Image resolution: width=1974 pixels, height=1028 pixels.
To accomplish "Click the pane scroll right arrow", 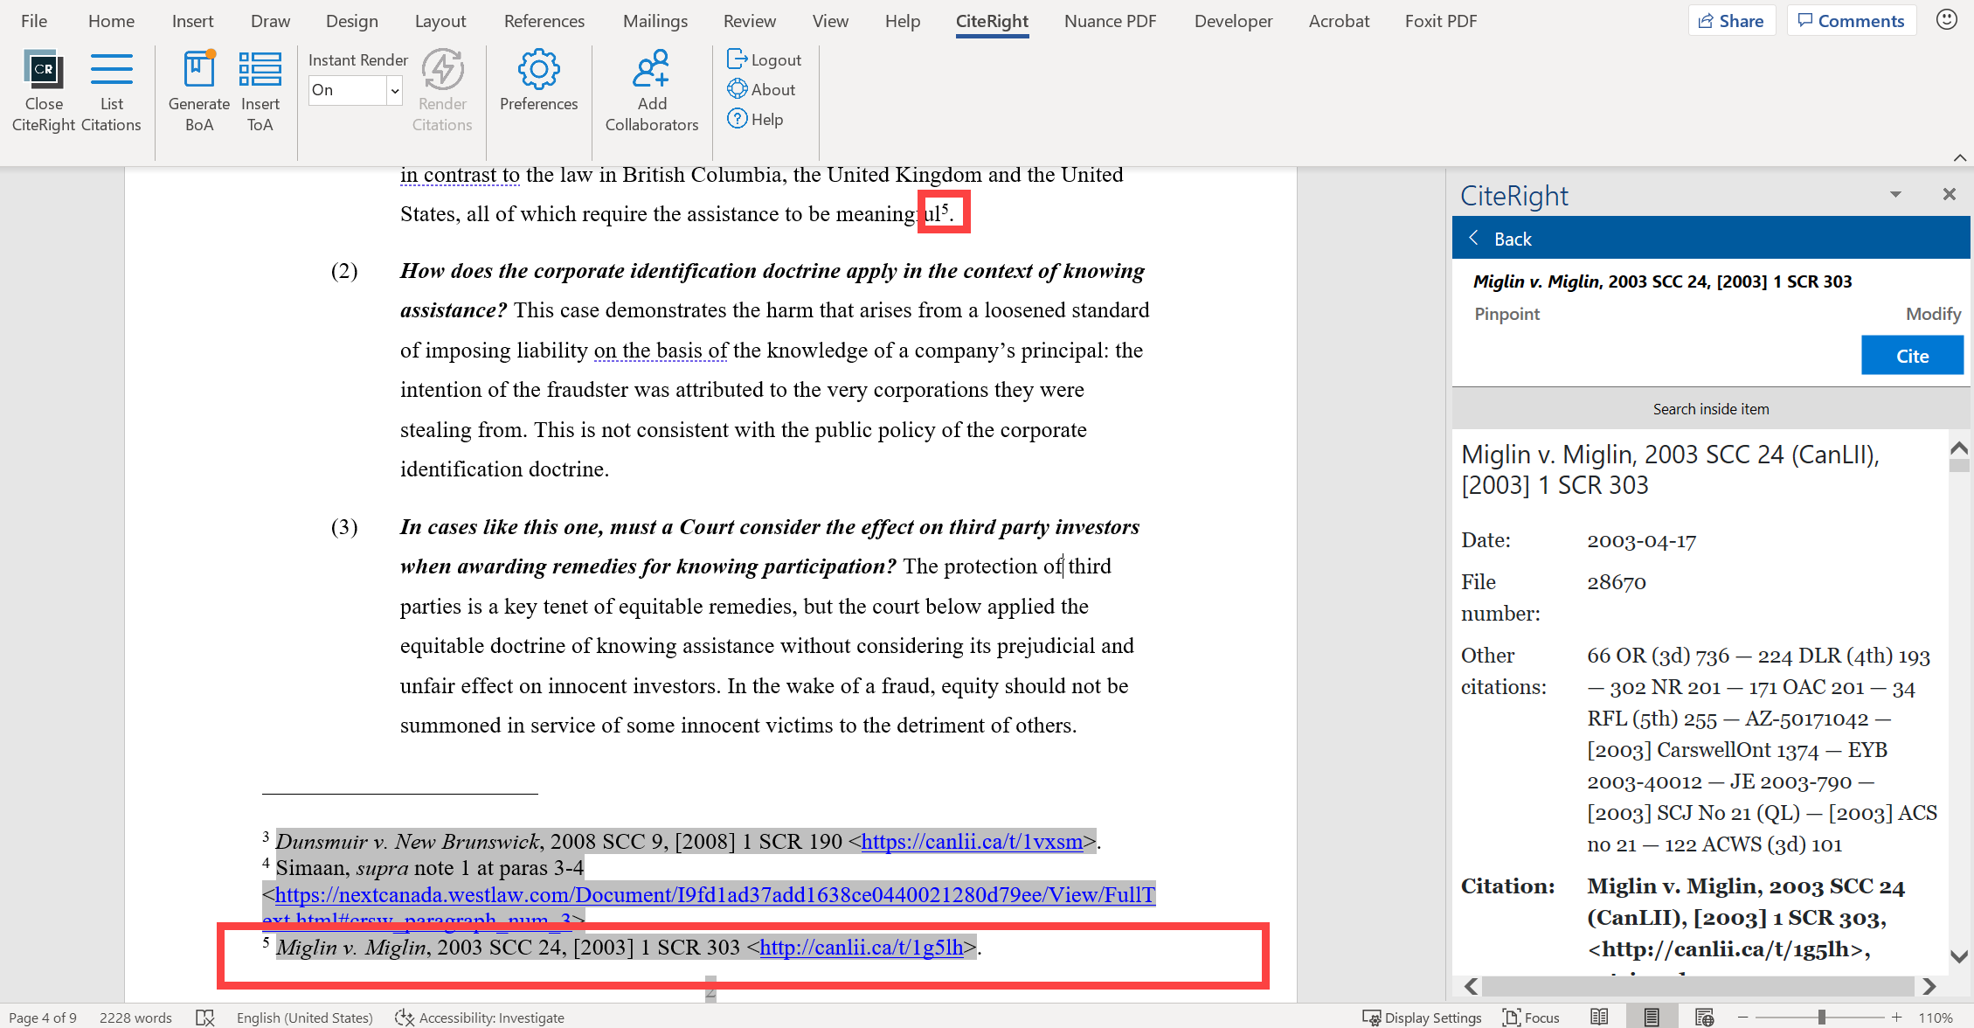I will click(1929, 986).
